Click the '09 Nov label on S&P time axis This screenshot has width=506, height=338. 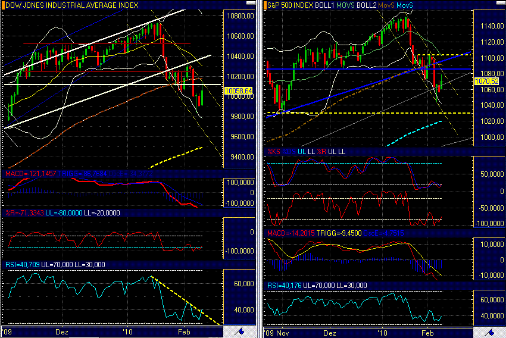(277, 333)
